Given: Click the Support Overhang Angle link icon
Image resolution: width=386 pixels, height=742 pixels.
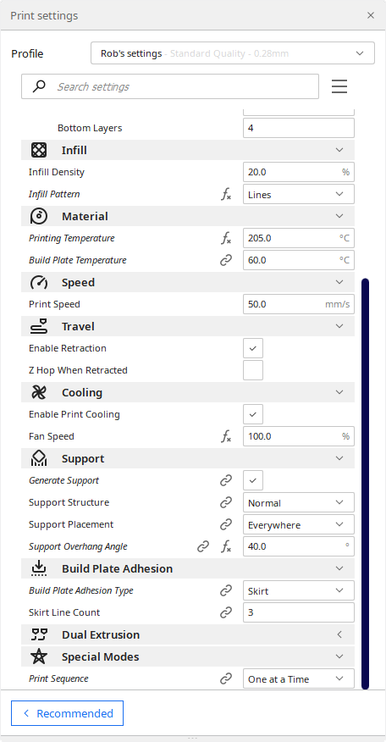Looking at the screenshot, I should pos(203,546).
